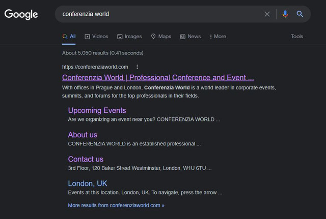Click the magnifying glass search button
The image size is (326, 219).
(x=300, y=14)
